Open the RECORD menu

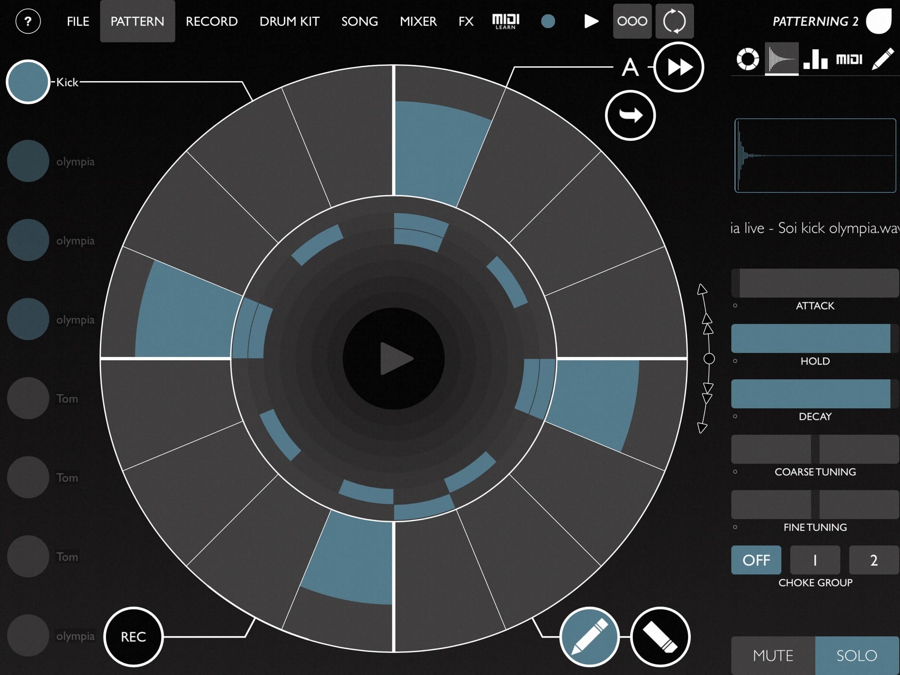211,21
